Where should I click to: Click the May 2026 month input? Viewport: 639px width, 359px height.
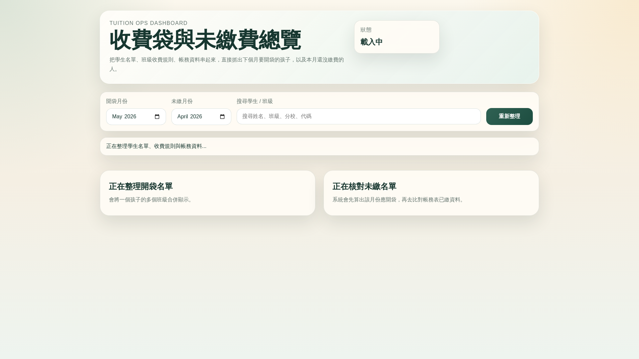pos(136,117)
